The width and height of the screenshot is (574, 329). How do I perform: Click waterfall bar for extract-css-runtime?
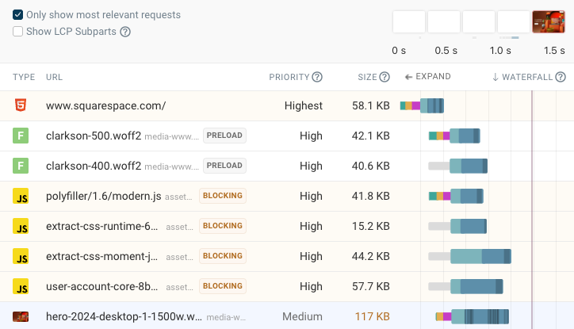[x=457, y=226]
